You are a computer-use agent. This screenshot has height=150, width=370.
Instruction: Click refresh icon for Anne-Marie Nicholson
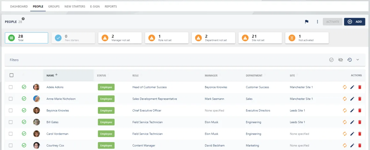coord(345,99)
